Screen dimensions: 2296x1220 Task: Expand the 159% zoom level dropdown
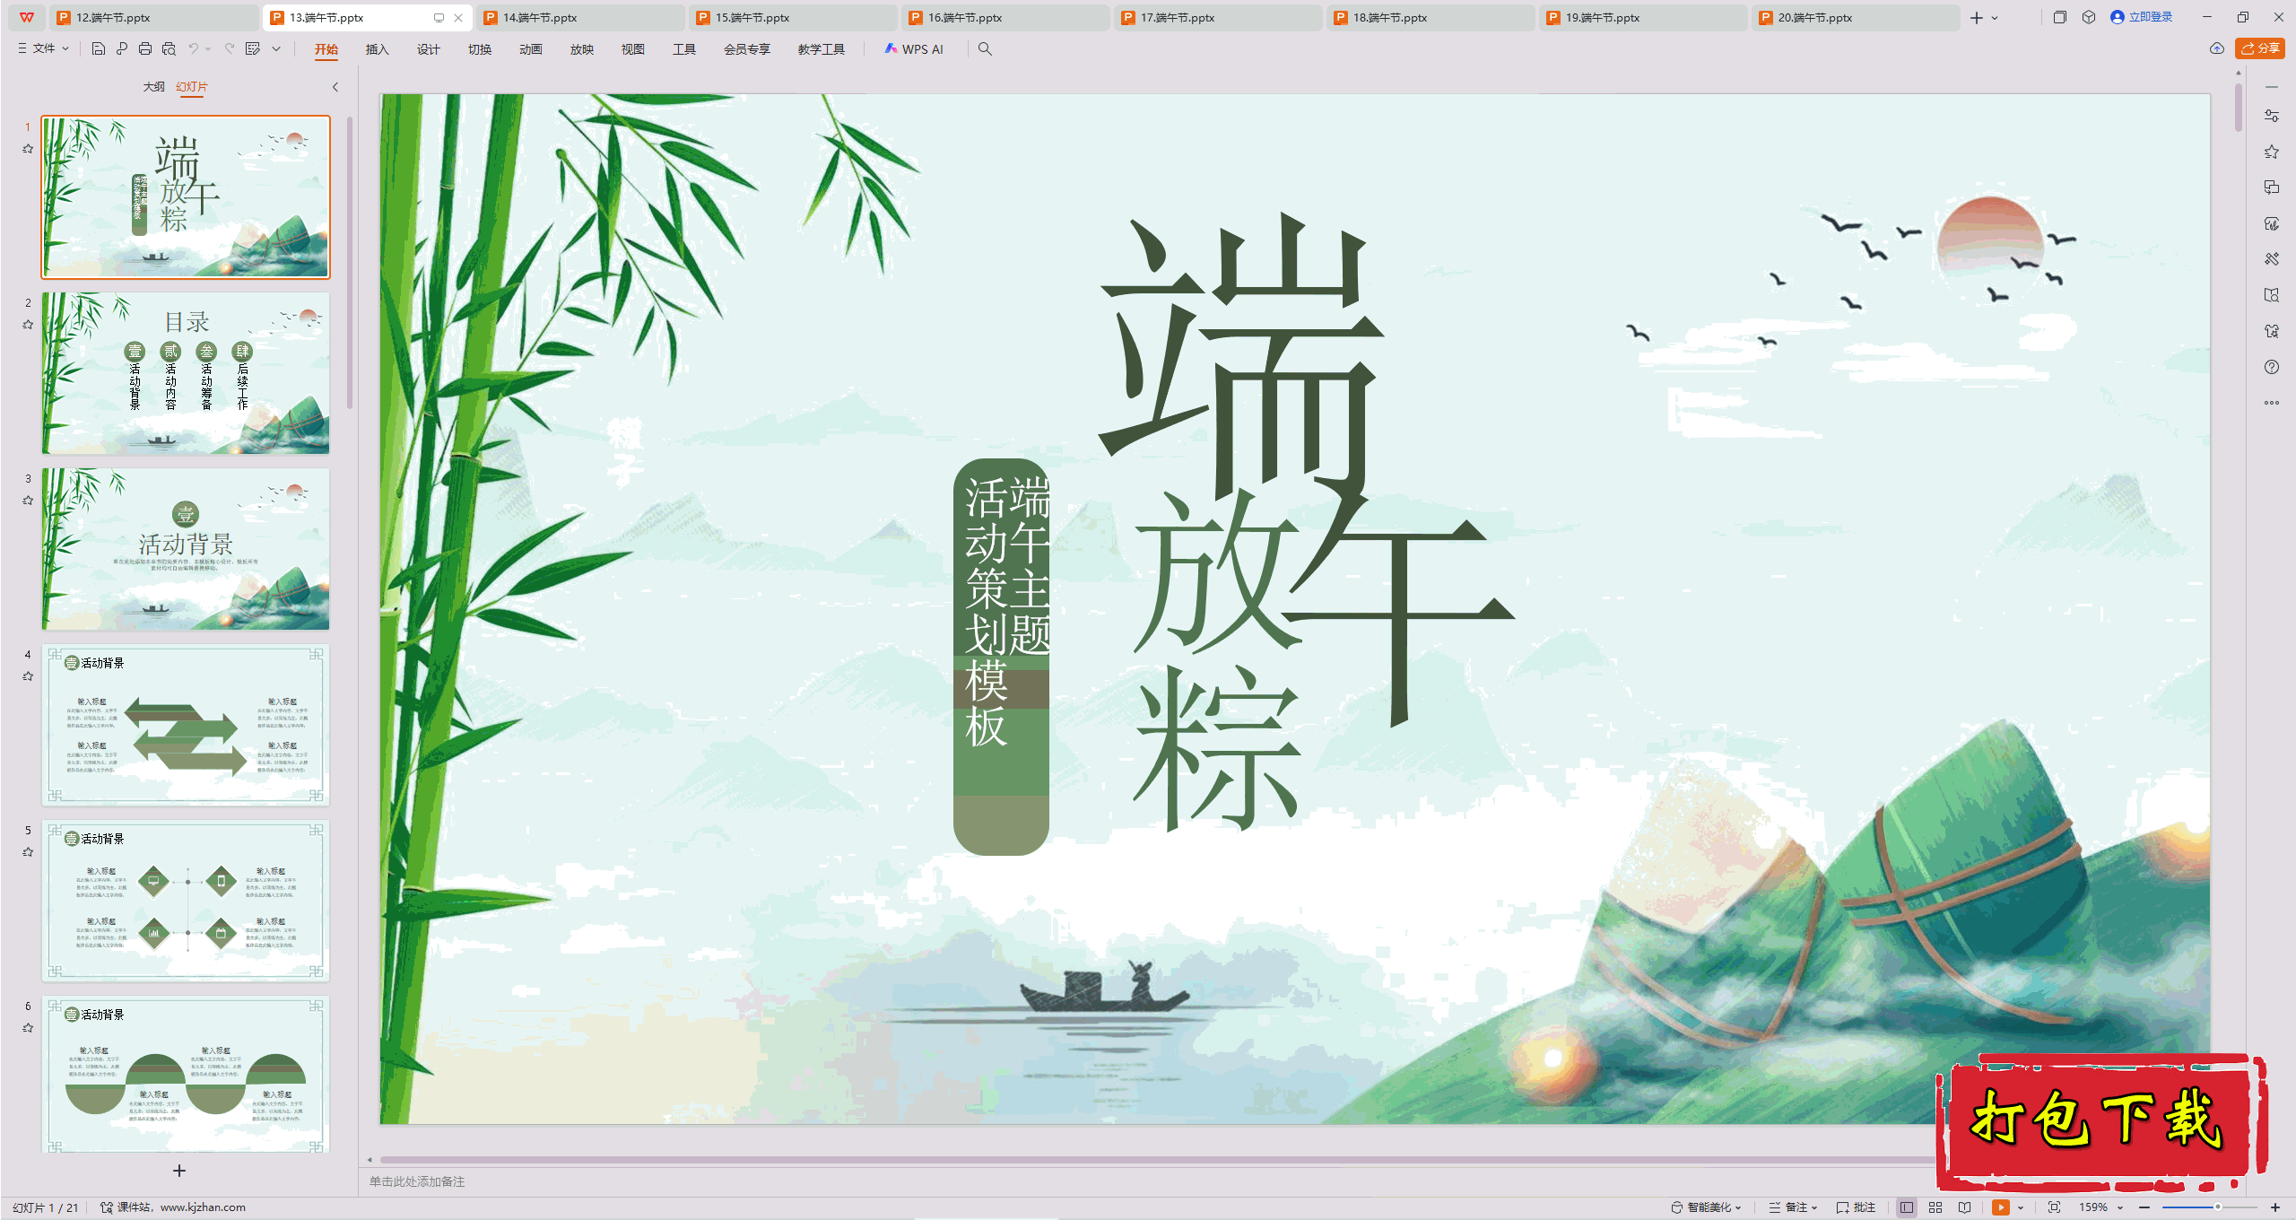(x=2120, y=1208)
